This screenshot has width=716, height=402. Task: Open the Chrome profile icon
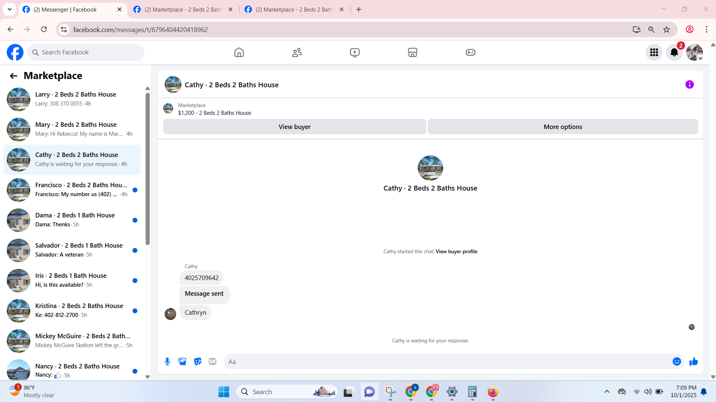click(689, 29)
